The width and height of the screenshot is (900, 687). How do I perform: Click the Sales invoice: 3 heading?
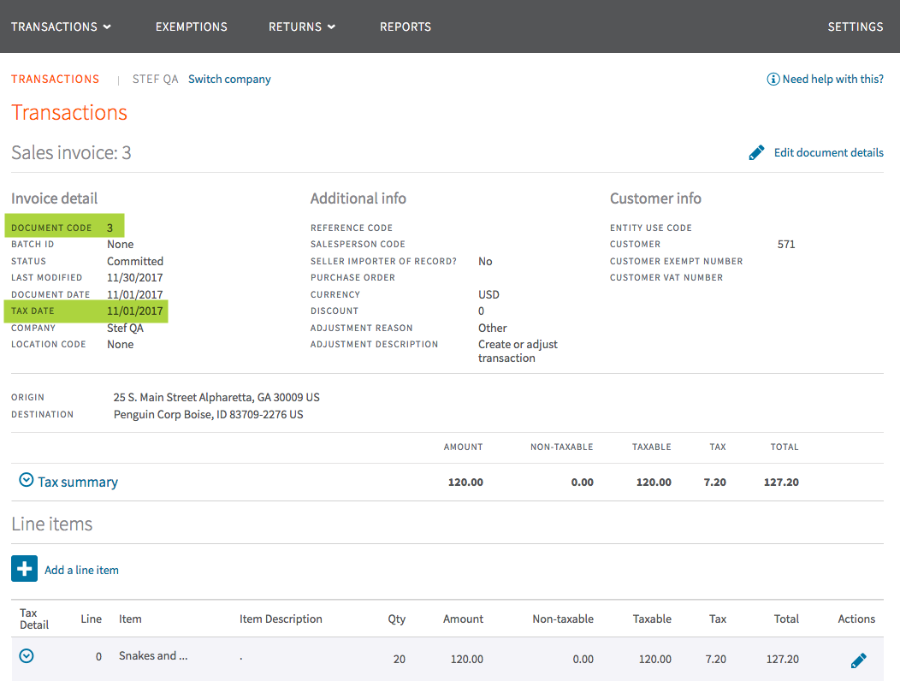click(x=71, y=152)
